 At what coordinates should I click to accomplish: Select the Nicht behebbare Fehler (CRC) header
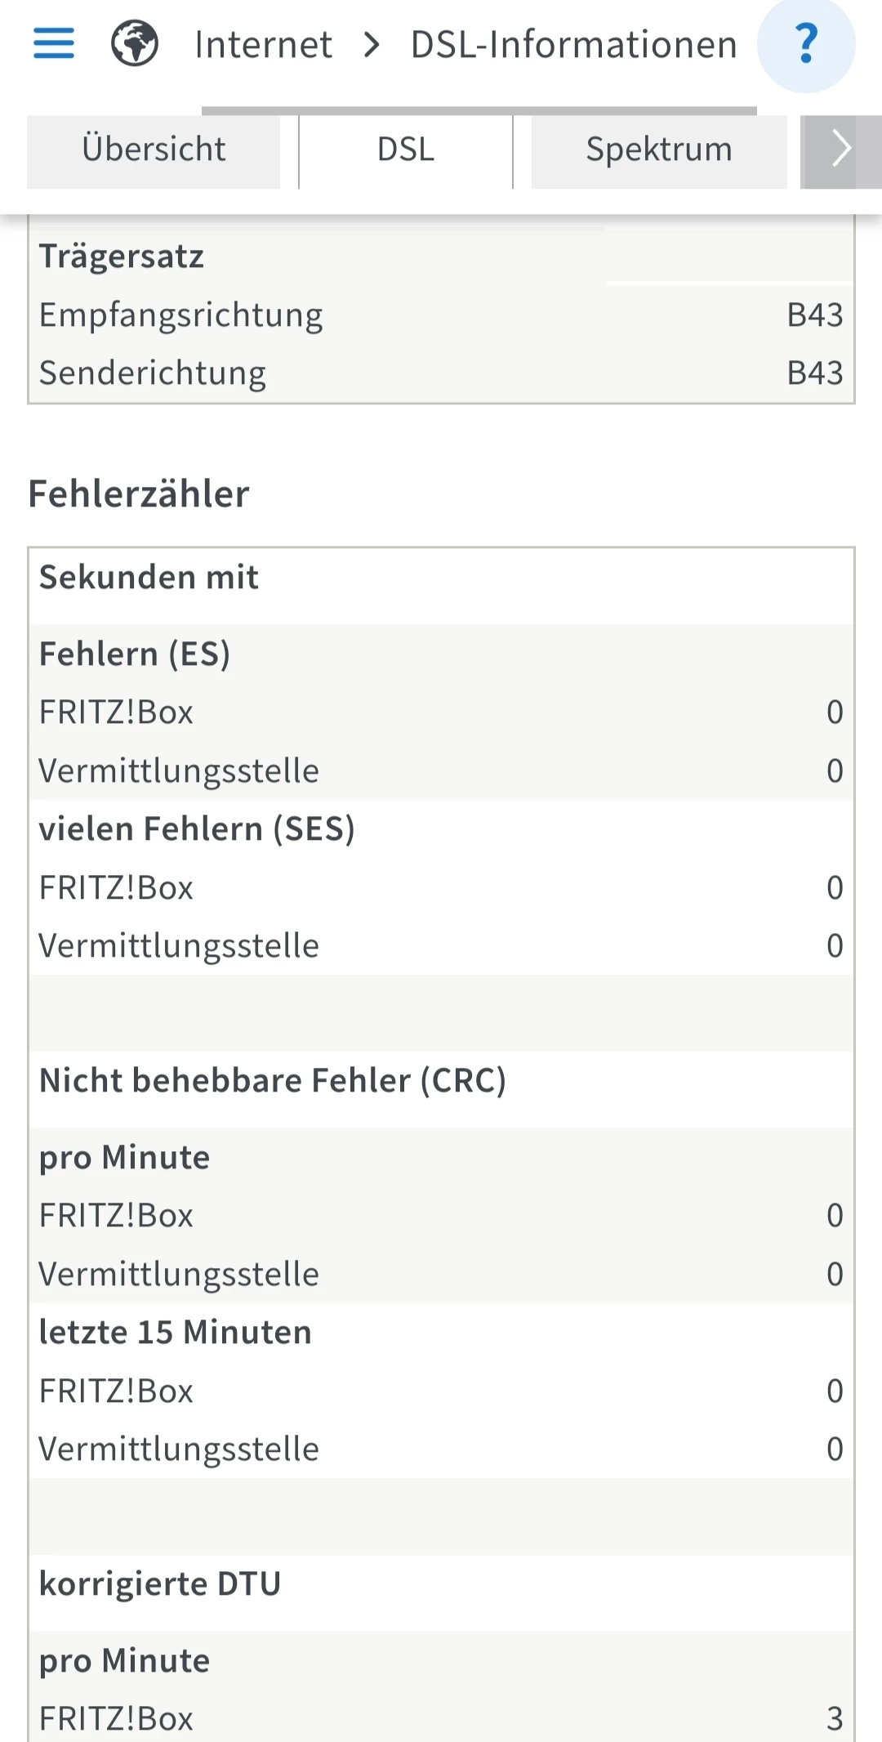pyautogui.click(x=273, y=1081)
